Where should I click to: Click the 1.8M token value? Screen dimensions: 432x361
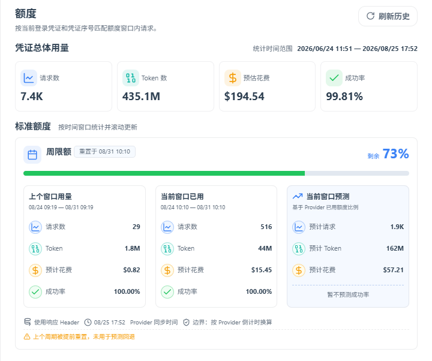[x=132, y=248]
